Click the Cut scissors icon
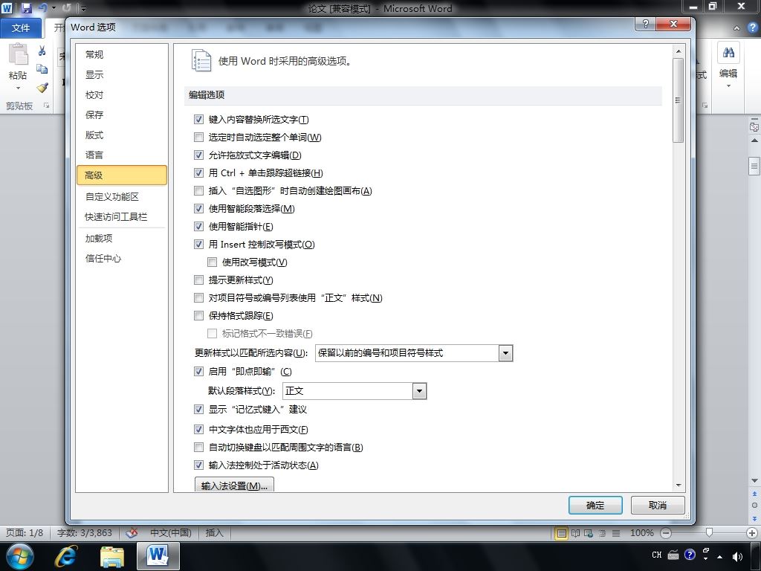The height and width of the screenshot is (571, 761). point(42,51)
